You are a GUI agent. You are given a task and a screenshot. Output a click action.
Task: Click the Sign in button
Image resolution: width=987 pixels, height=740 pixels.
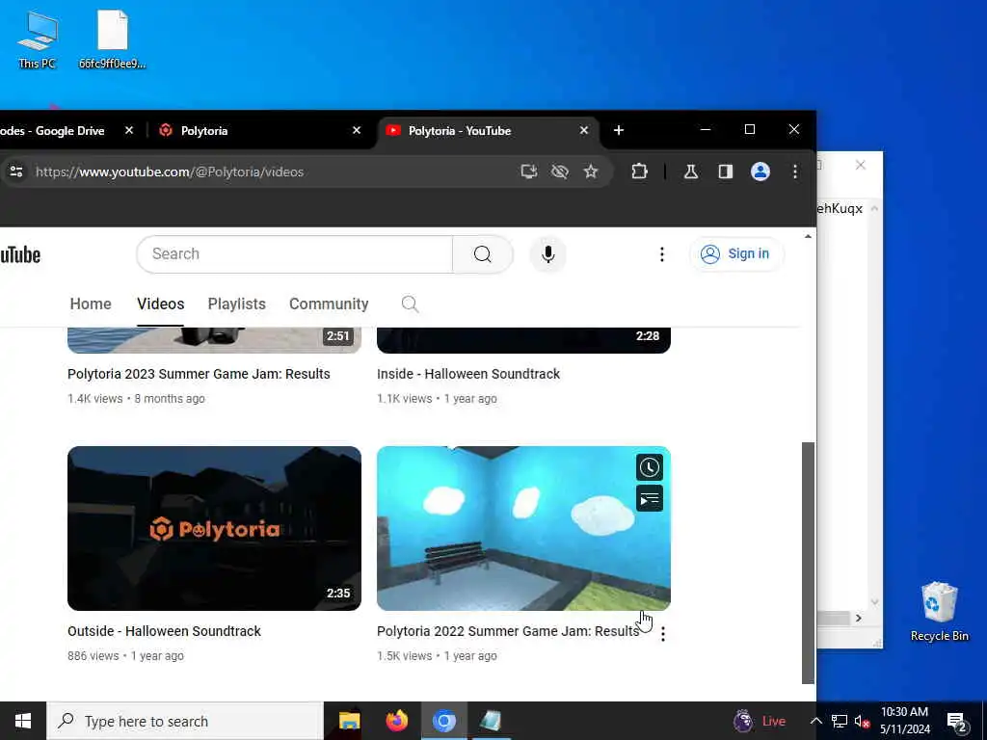coord(735,254)
